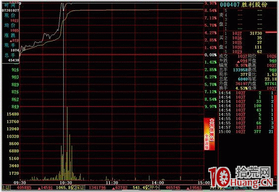Select buy level 1 price 1037
This screenshot has height=192, width=279.
tap(237, 34)
